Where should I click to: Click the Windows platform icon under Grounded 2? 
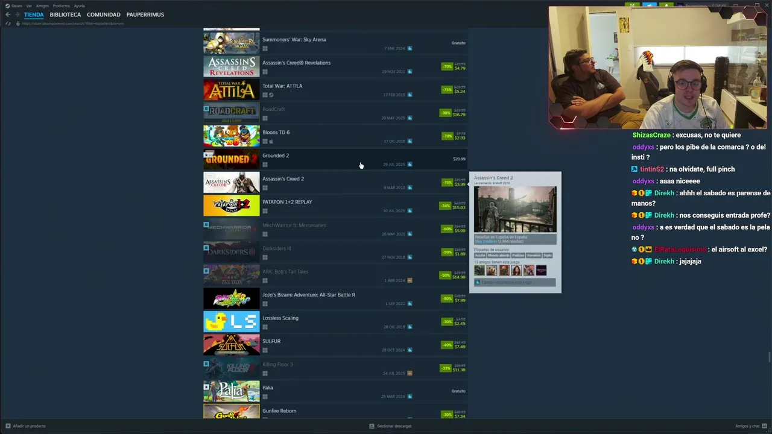(x=265, y=165)
